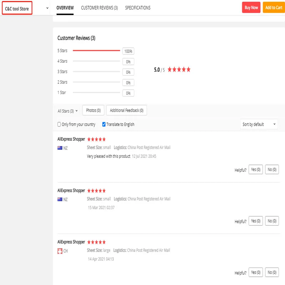Click the Add to Cart button
The height and width of the screenshot is (285, 285).
click(274, 7)
